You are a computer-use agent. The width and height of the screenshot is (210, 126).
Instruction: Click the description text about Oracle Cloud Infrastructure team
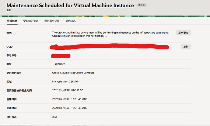click(x=110, y=34)
